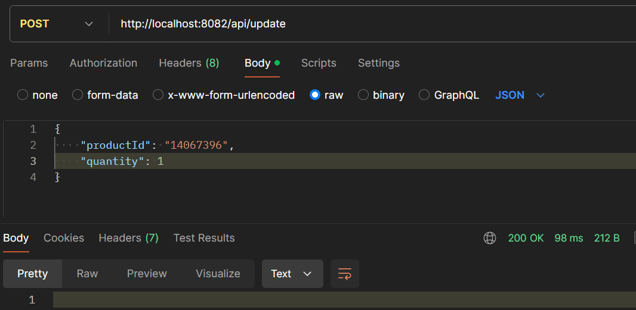
Task: Select the GraphQL radio button
Action: [x=424, y=95]
